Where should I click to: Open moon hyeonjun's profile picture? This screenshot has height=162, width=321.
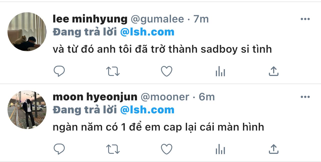[x=27, y=110]
